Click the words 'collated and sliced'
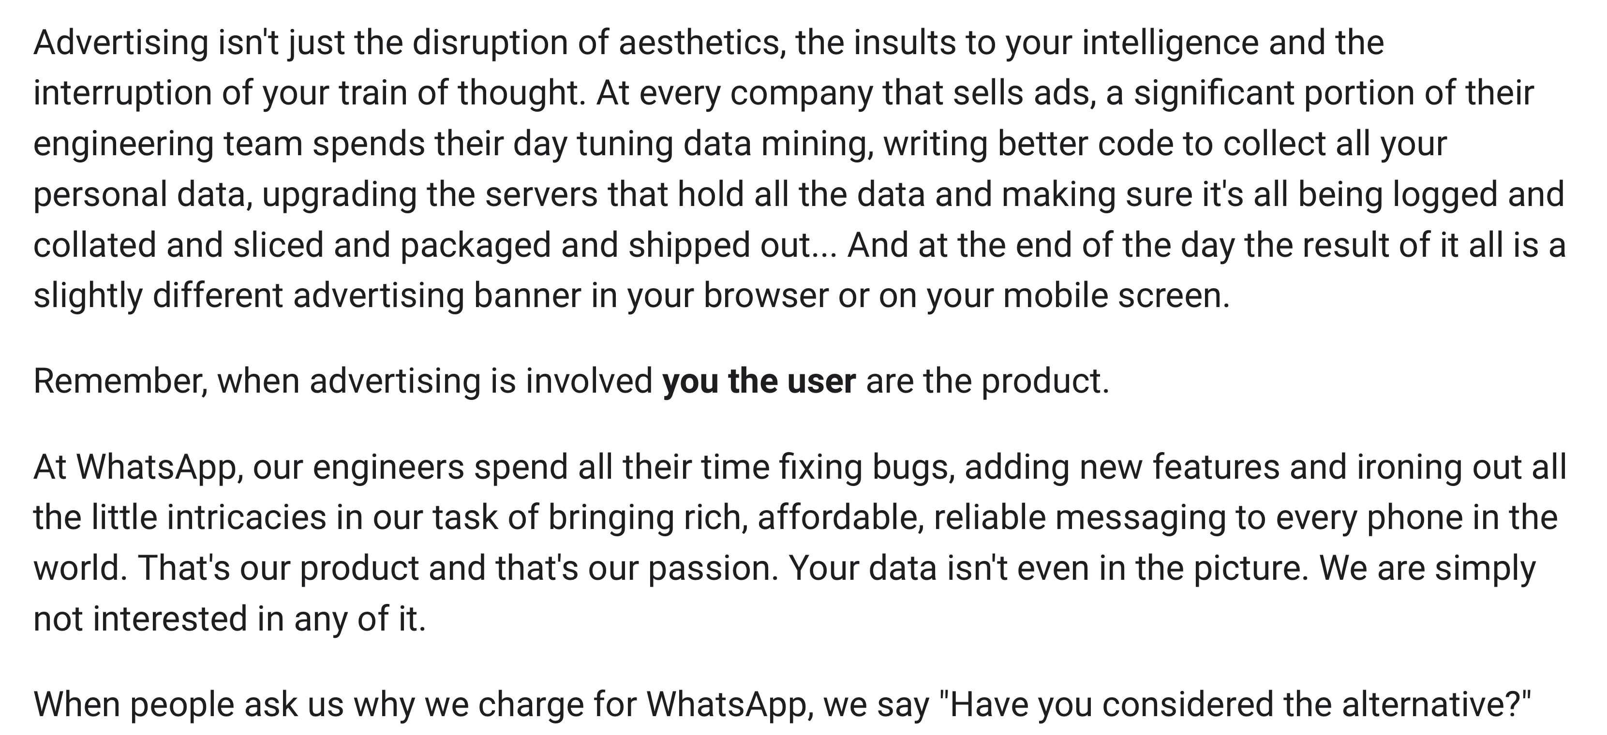The height and width of the screenshot is (735, 1607). [x=179, y=245]
